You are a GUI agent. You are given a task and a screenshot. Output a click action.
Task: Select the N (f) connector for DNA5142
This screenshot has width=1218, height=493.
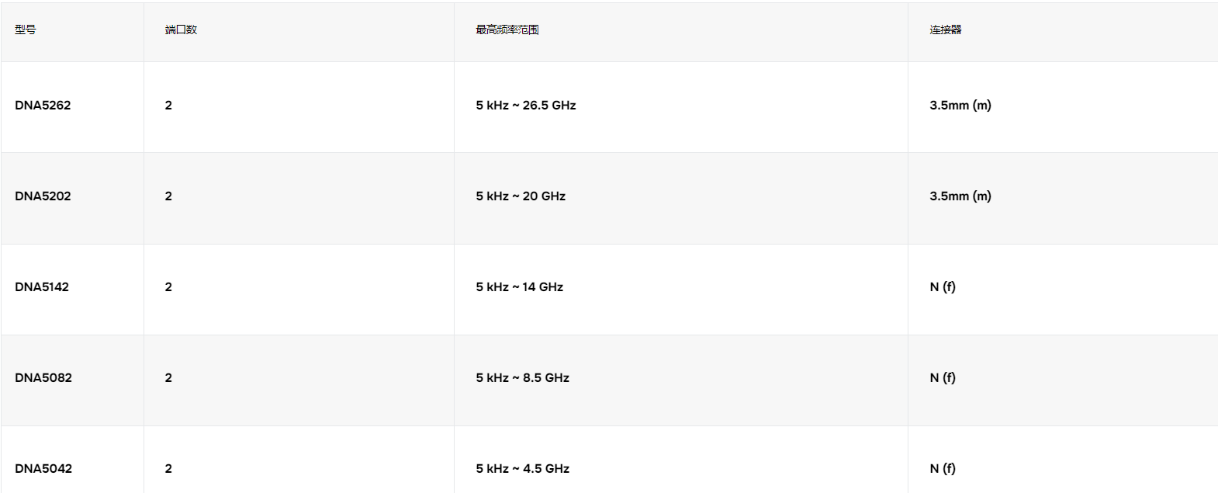943,287
